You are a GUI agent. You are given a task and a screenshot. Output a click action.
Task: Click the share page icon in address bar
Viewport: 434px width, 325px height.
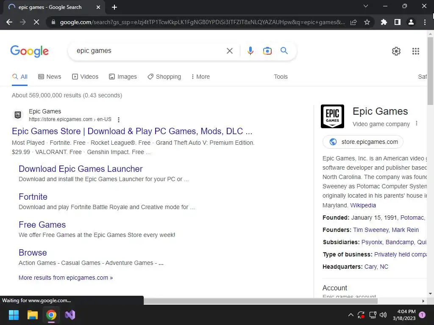coord(353,22)
